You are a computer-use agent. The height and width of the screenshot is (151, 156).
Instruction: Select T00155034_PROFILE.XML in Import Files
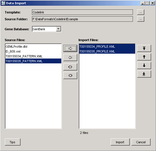107,47
